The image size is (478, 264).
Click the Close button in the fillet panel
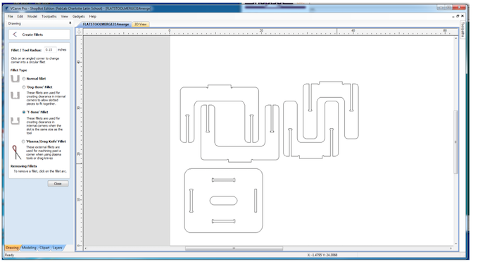click(58, 184)
